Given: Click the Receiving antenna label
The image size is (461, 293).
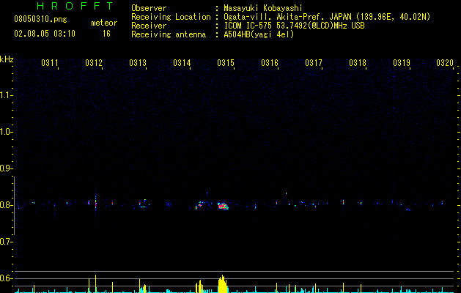Looking at the screenshot, I should tap(169, 34).
